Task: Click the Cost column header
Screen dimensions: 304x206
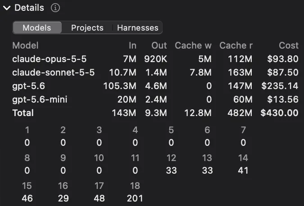Action: pyautogui.click(x=289, y=46)
